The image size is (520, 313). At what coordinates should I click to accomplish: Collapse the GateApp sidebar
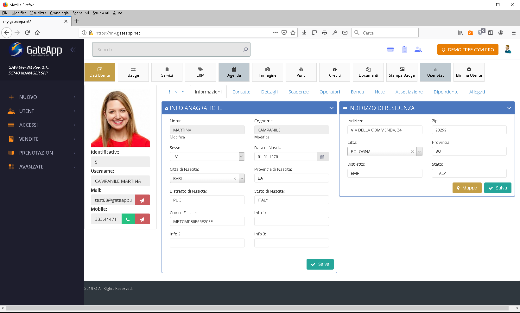click(x=73, y=49)
